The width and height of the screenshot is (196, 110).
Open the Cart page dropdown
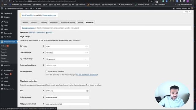(x=67, y=46)
